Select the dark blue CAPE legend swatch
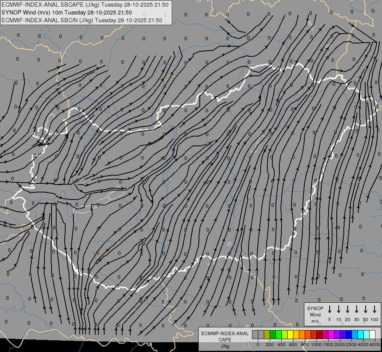The image size is (382, 352). coord(348,334)
